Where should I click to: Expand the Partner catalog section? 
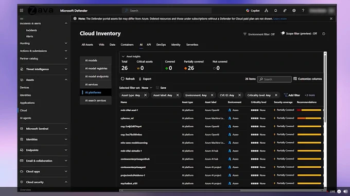[x=66, y=58]
